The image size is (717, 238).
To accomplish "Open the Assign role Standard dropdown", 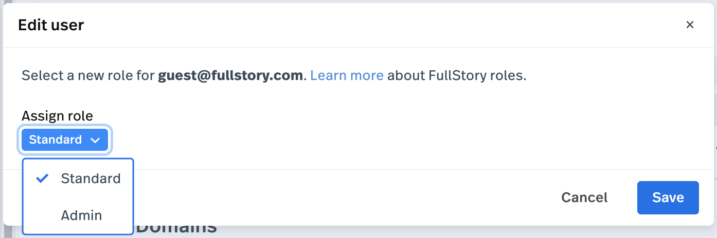I will (x=65, y=140).
